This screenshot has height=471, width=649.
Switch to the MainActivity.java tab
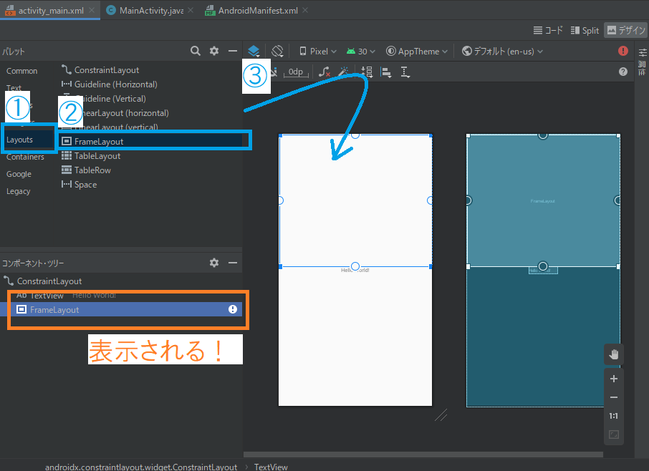(x=148, y=11)
